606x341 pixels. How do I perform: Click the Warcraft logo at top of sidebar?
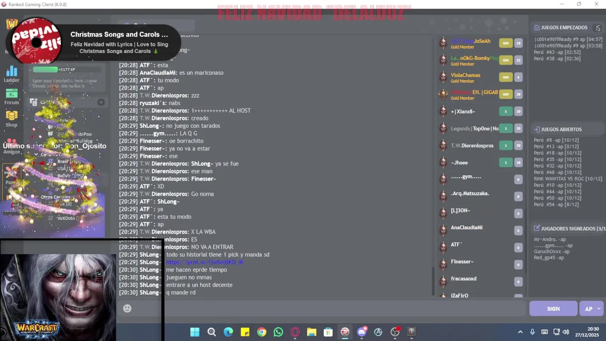(x=12, y=24)
